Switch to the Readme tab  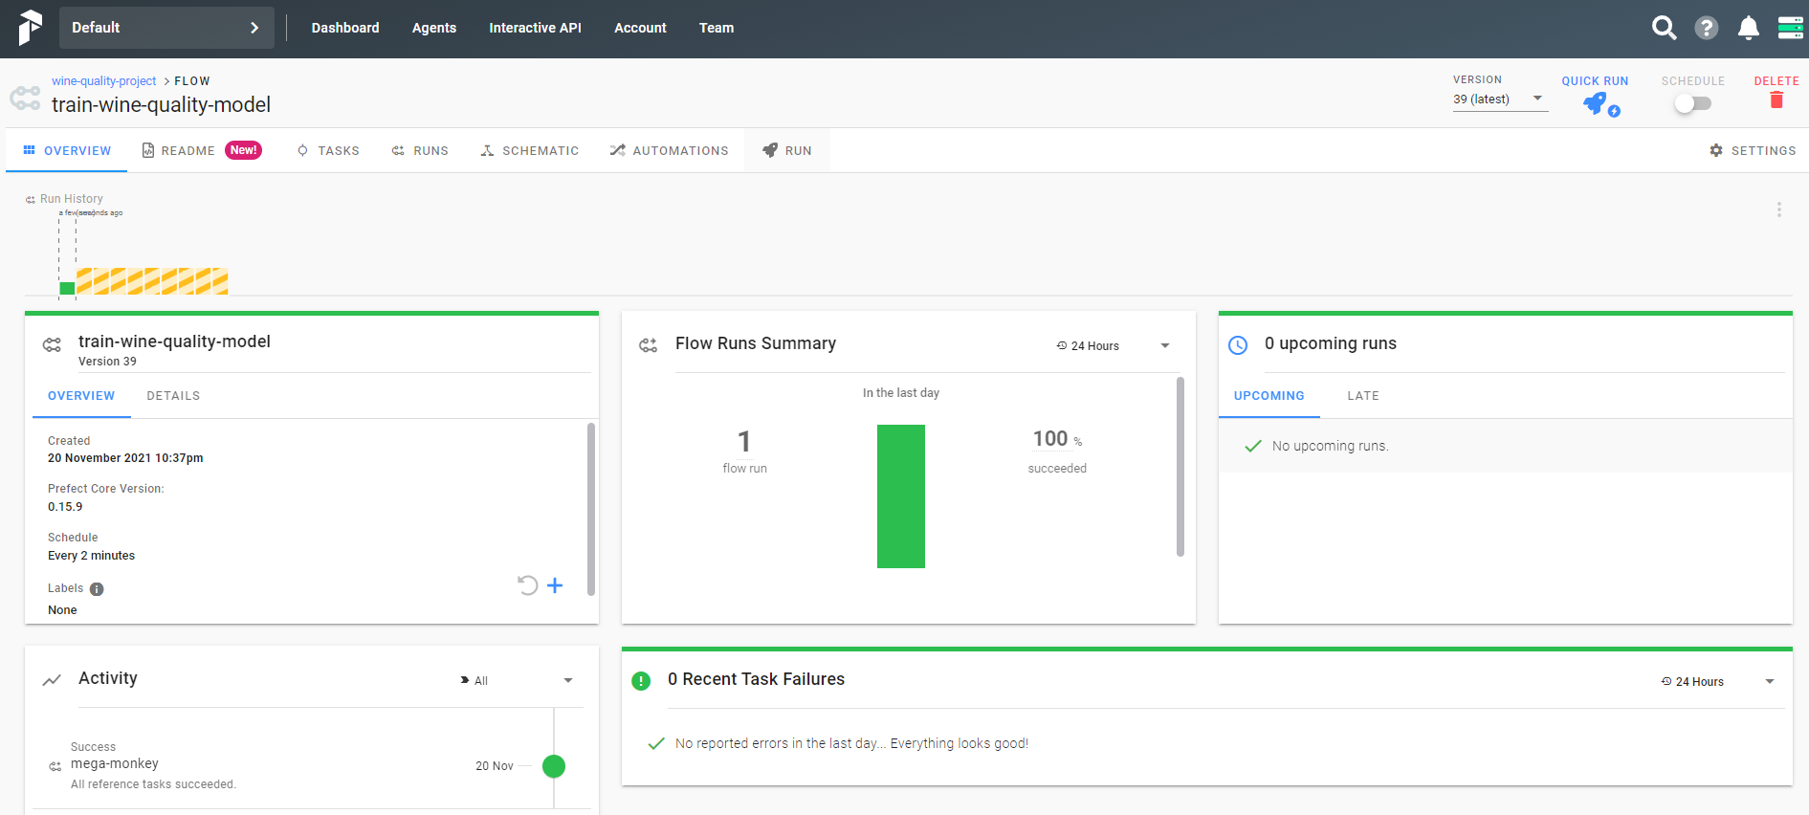202,151
